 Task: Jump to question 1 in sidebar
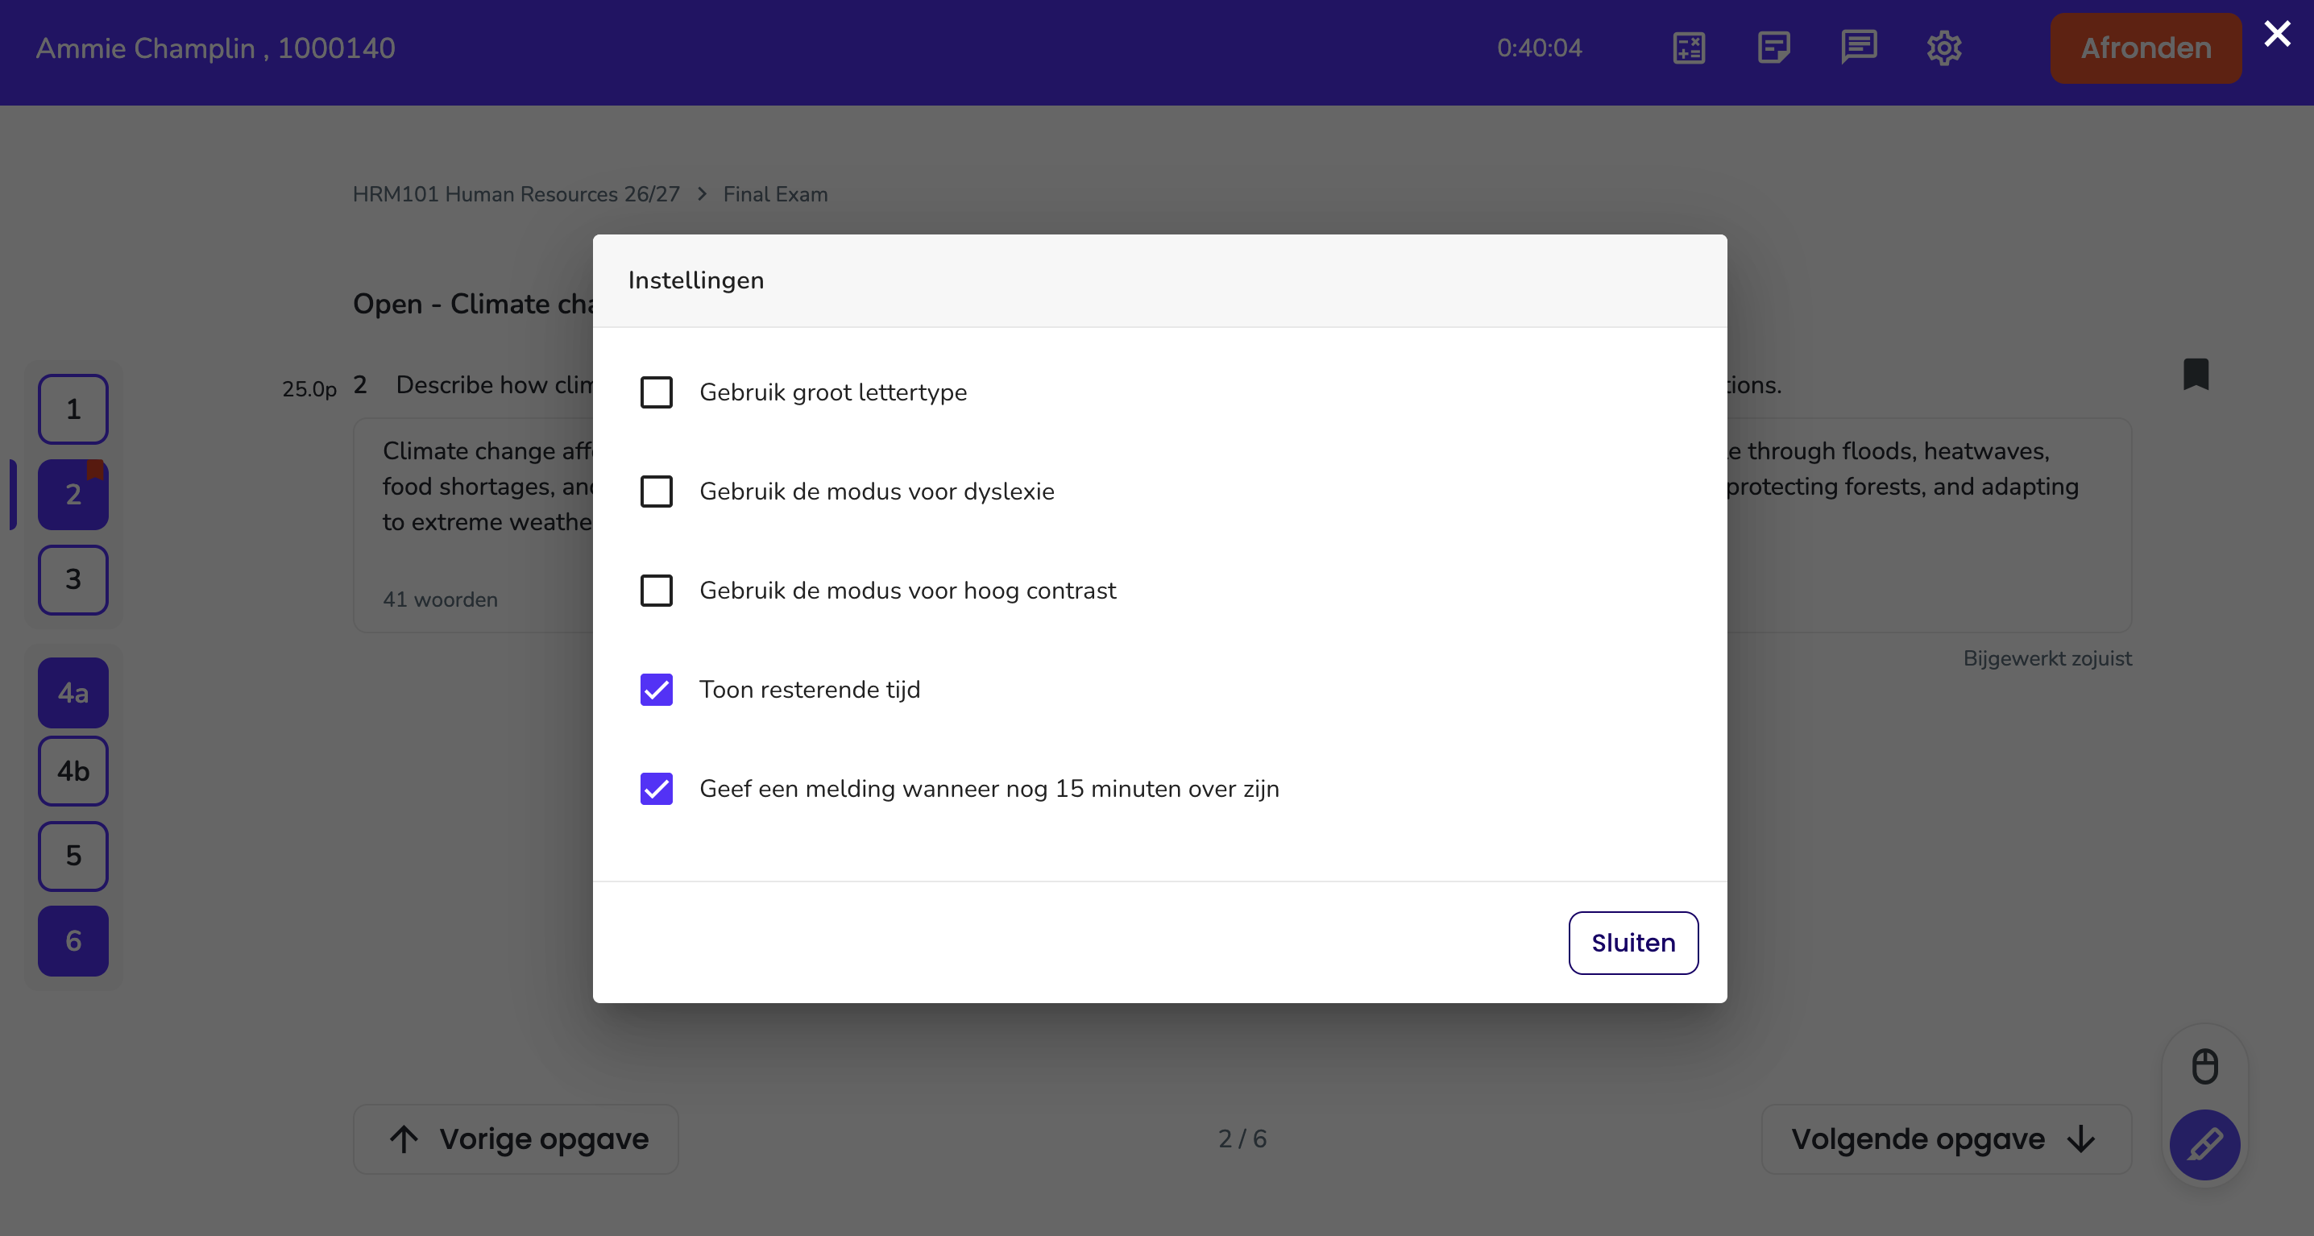(x=73, y=409)
